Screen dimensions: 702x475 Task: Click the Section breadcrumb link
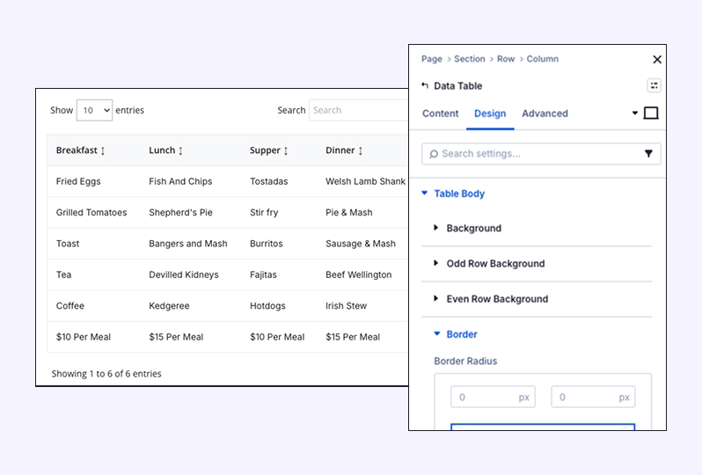click(x=469, y=59)
